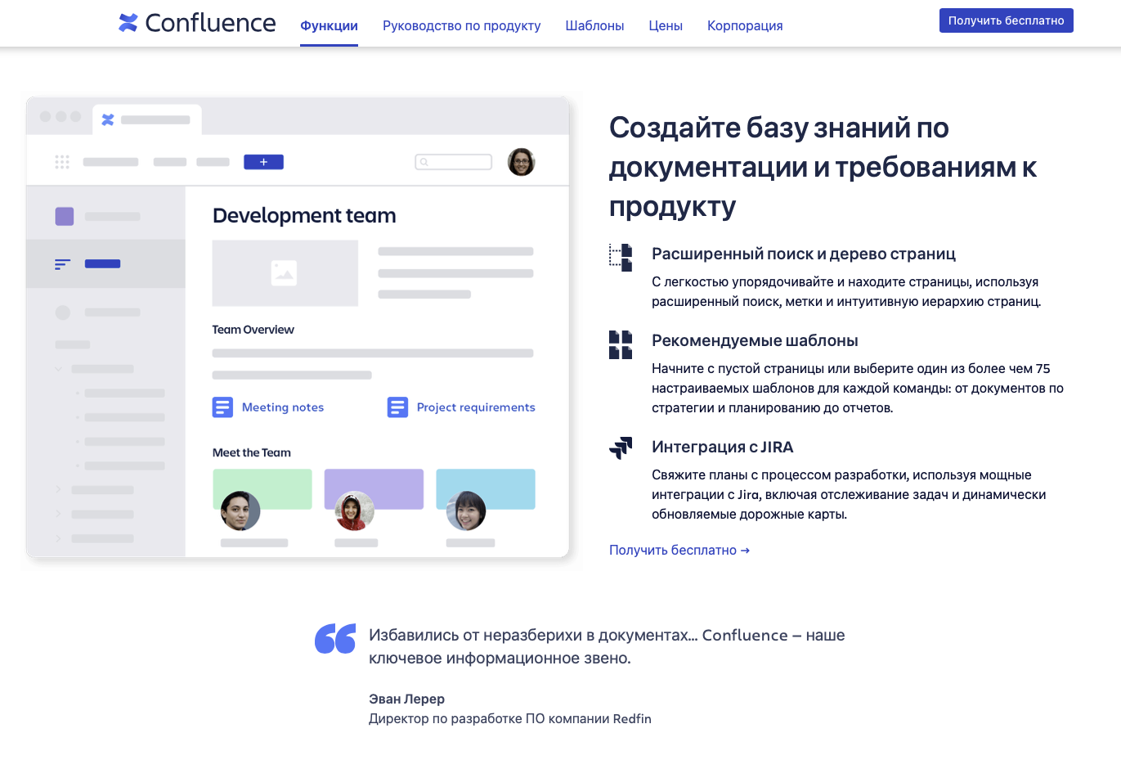Viewport: 1121px width, 760px height.
Task: Click the image placeholder under Development team
Action: 285,272
